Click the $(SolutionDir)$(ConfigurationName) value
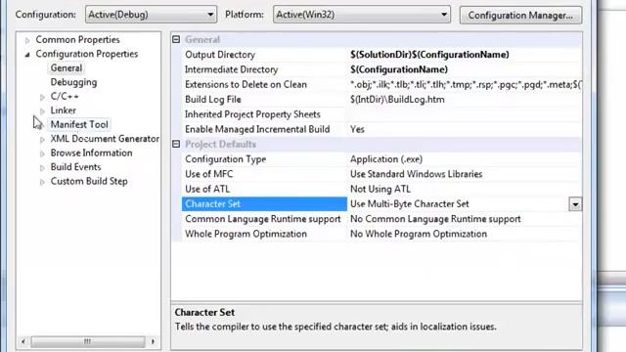This screenshot has height=352, width=626. point(429,55)
